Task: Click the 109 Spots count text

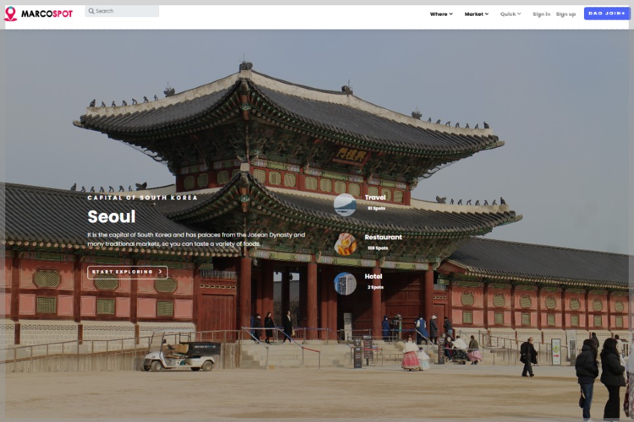Action: [x=378, y=248]
